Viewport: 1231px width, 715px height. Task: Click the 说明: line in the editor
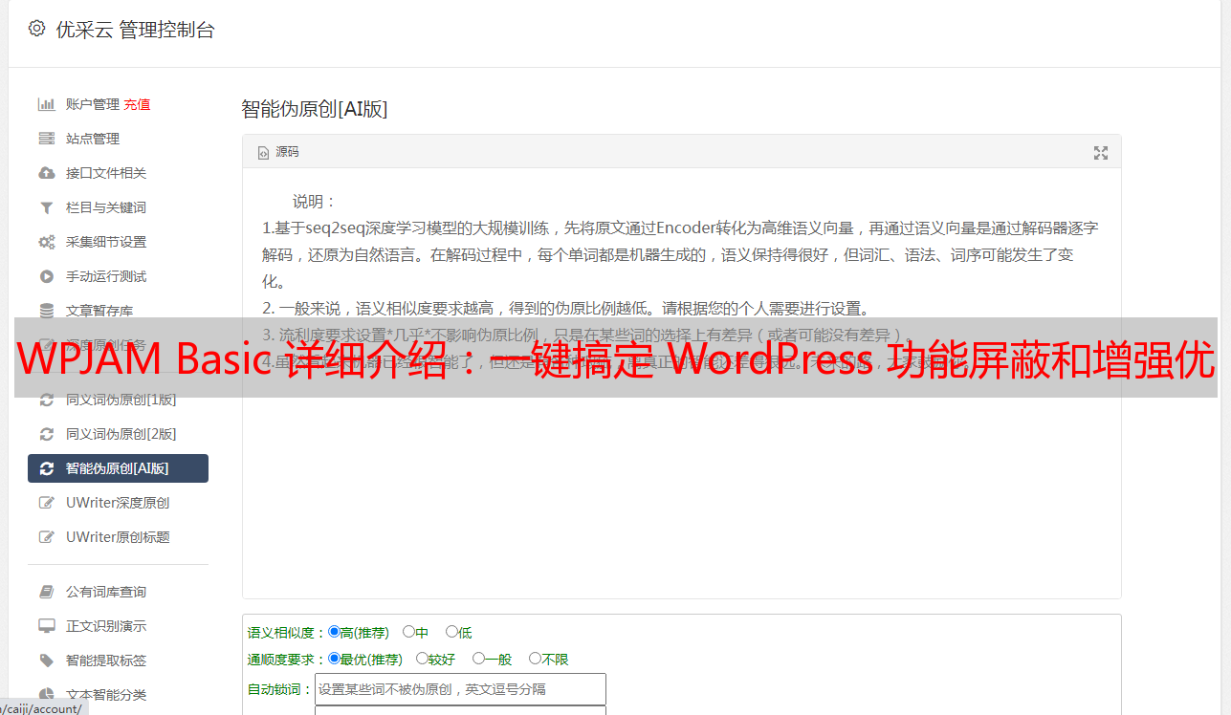click(315, 202)
